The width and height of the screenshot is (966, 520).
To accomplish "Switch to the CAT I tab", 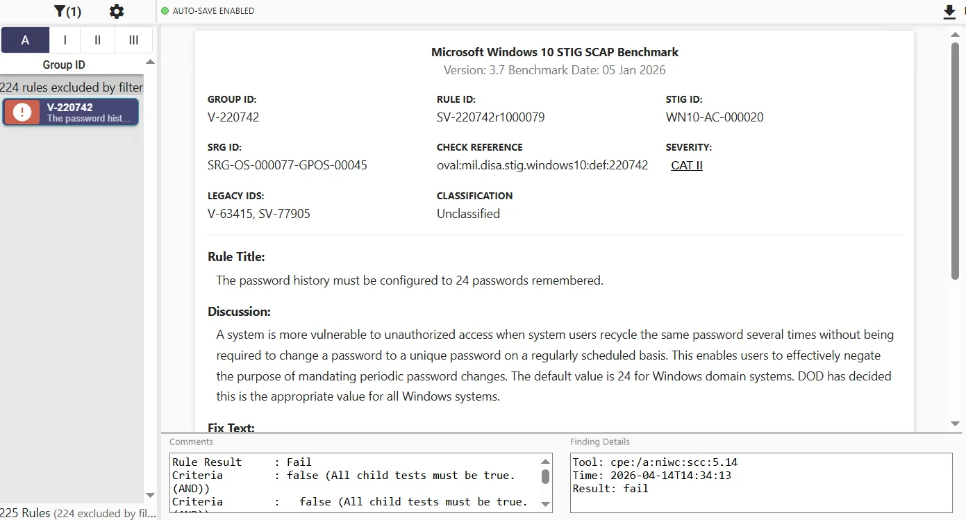I will coord(65,40).
